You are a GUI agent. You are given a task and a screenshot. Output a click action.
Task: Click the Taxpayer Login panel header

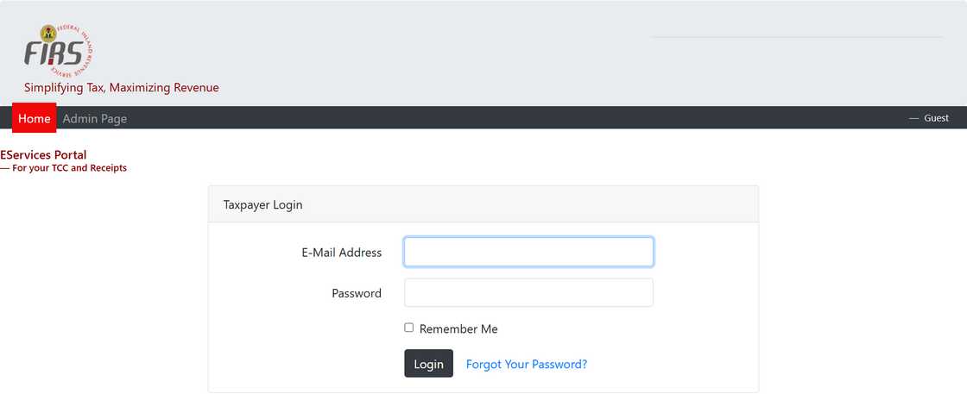click(x=262, y=205)
